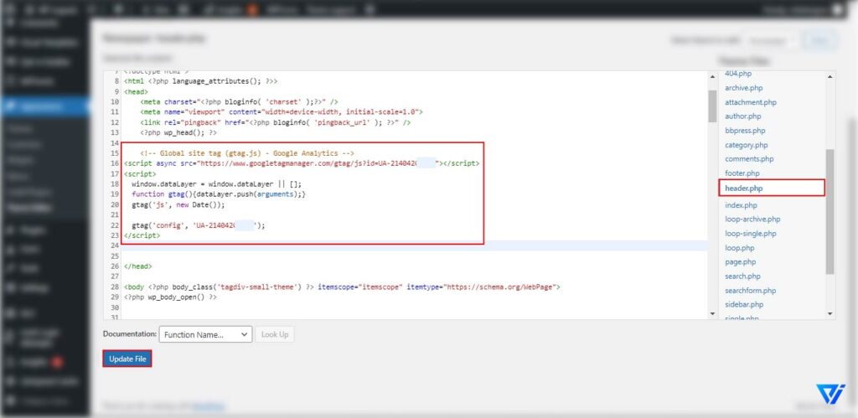This screenshot has height=418, width=858.
Task: Click the opening <head> tag line
Action: (136, 91)
